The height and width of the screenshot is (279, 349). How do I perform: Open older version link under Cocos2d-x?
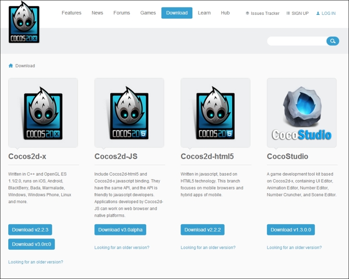click(x=36, y=262)
